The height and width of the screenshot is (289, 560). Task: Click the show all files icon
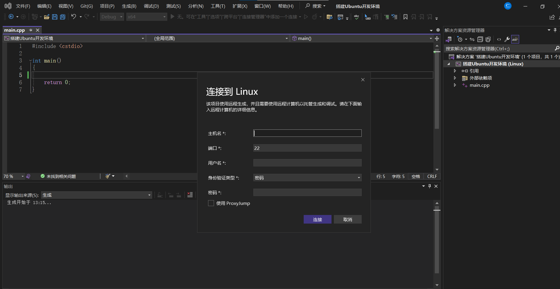[x=488, y=39]
